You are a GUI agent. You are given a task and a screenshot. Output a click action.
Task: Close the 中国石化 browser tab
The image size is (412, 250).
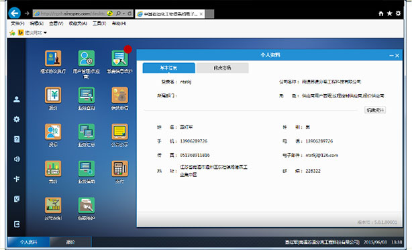tap(201, 14)
